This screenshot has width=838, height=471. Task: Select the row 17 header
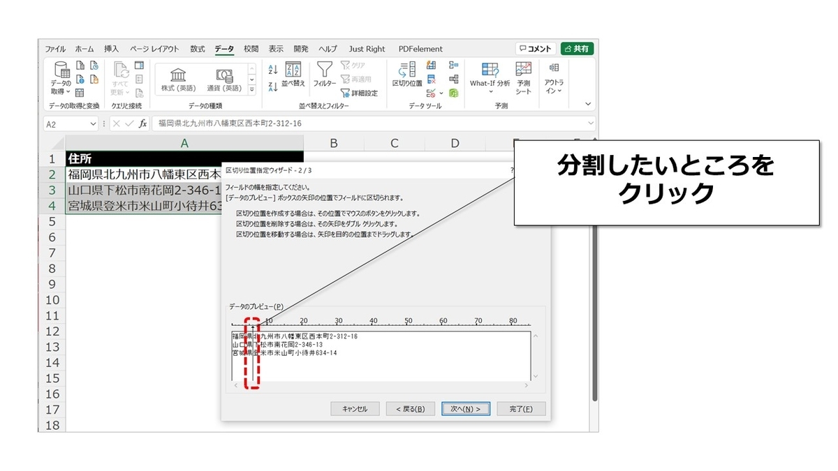tap(52, 410)
